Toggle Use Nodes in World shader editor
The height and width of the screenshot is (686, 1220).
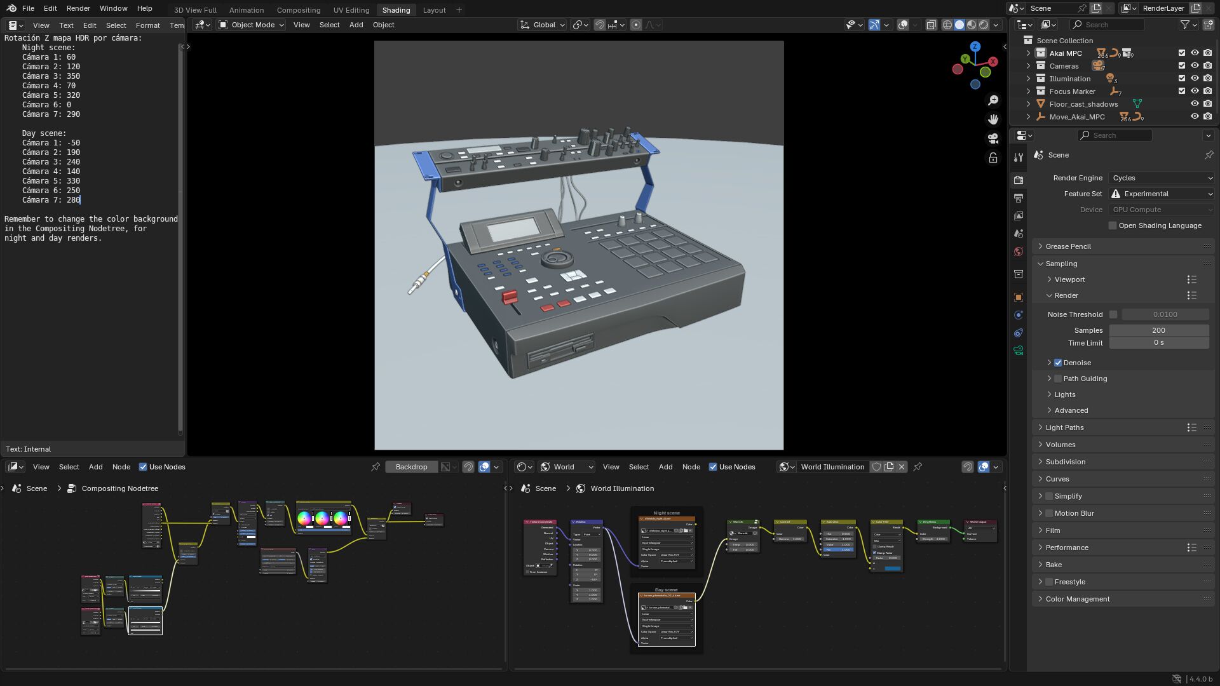tap(713, 467)
